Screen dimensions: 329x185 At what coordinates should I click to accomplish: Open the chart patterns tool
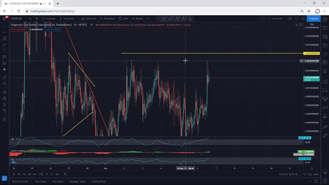pos(4,57)
